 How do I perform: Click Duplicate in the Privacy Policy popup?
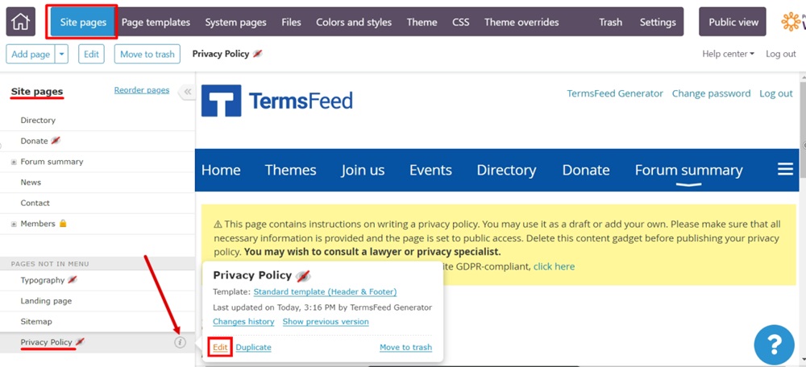click(x=253, y=348)
